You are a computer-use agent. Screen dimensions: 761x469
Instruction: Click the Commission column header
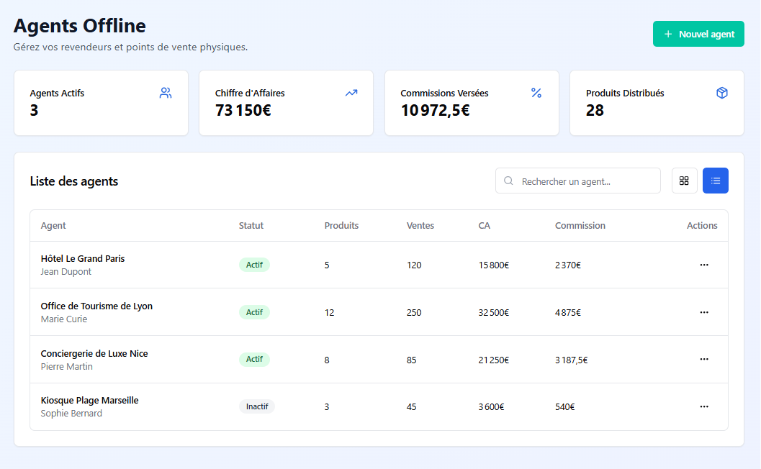(580, 226)
